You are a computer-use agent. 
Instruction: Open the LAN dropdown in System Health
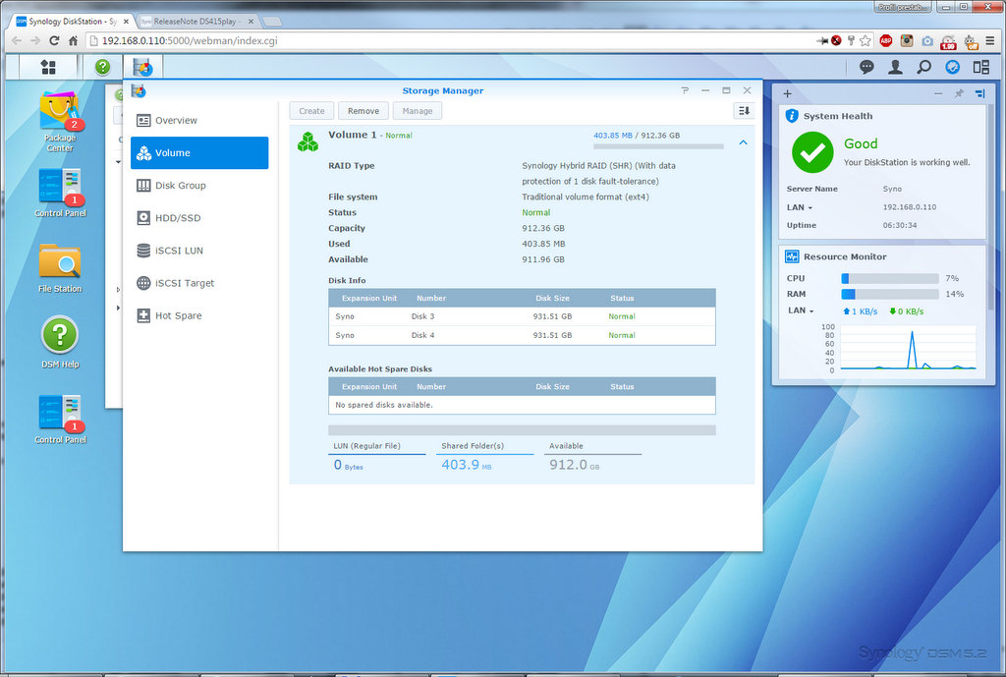(x=800, y=207)
